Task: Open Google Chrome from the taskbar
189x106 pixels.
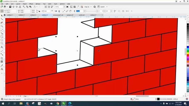Action: tap(58, 103)
